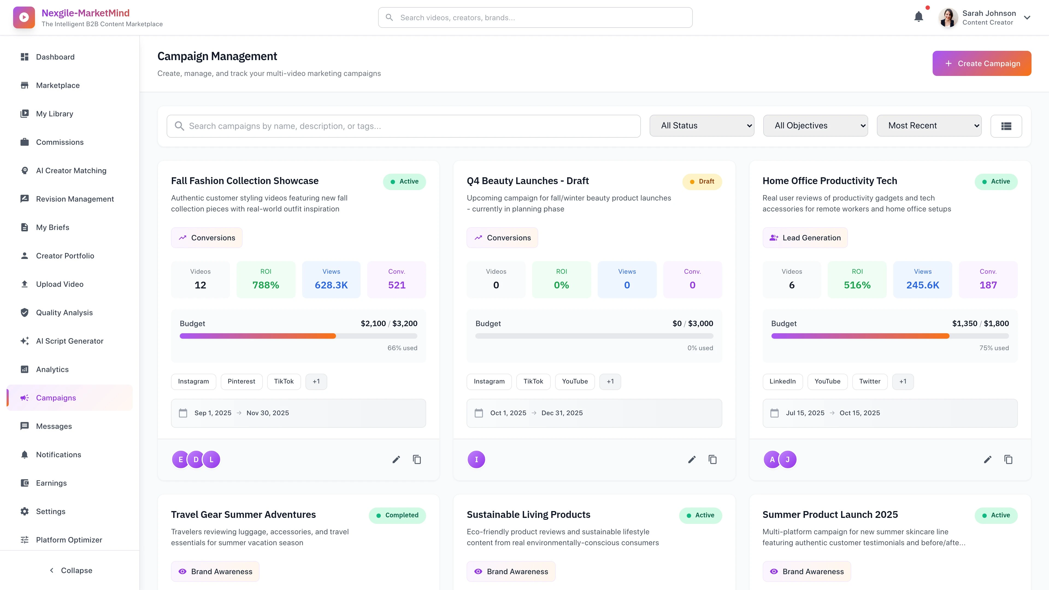
Task: Open Revision Management
Action: 75,199
